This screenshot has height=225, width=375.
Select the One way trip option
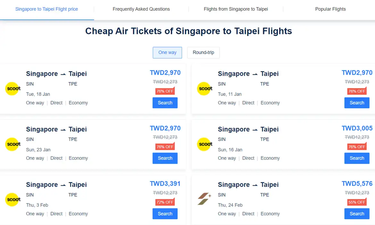click(167, 53)
